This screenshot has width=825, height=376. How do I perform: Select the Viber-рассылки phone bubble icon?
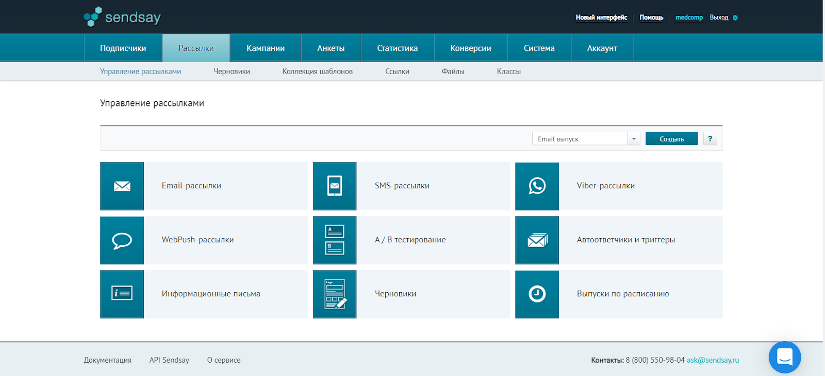point(537,186)
